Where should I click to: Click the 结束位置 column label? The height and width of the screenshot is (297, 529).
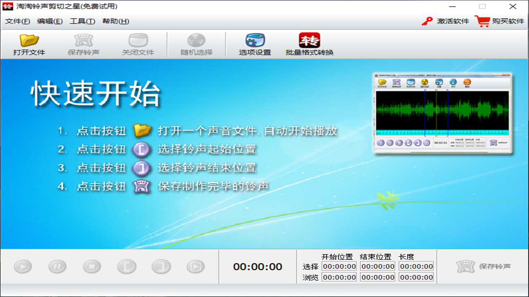(376, 257)
